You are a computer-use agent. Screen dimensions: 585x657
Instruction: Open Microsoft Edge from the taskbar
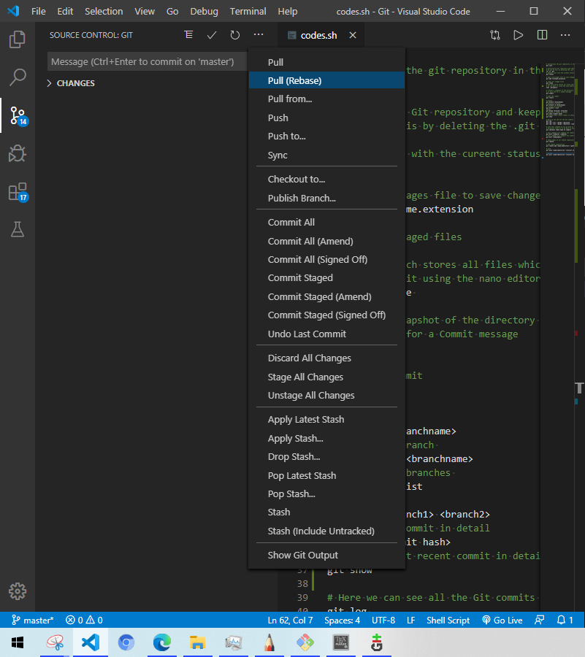(x=161, y=642)
